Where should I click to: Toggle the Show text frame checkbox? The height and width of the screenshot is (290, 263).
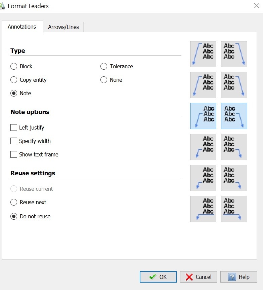pyautogui.click(x=14, y=154)
